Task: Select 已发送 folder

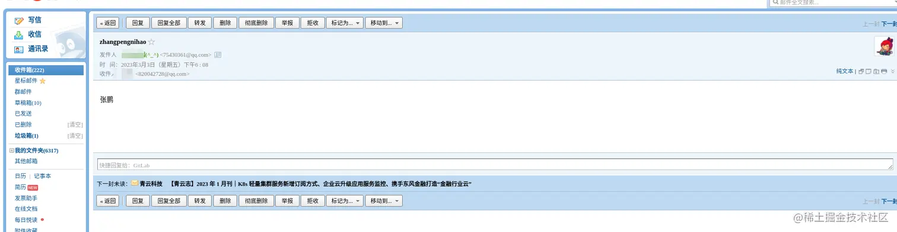Action: click(x=23, y=113)
